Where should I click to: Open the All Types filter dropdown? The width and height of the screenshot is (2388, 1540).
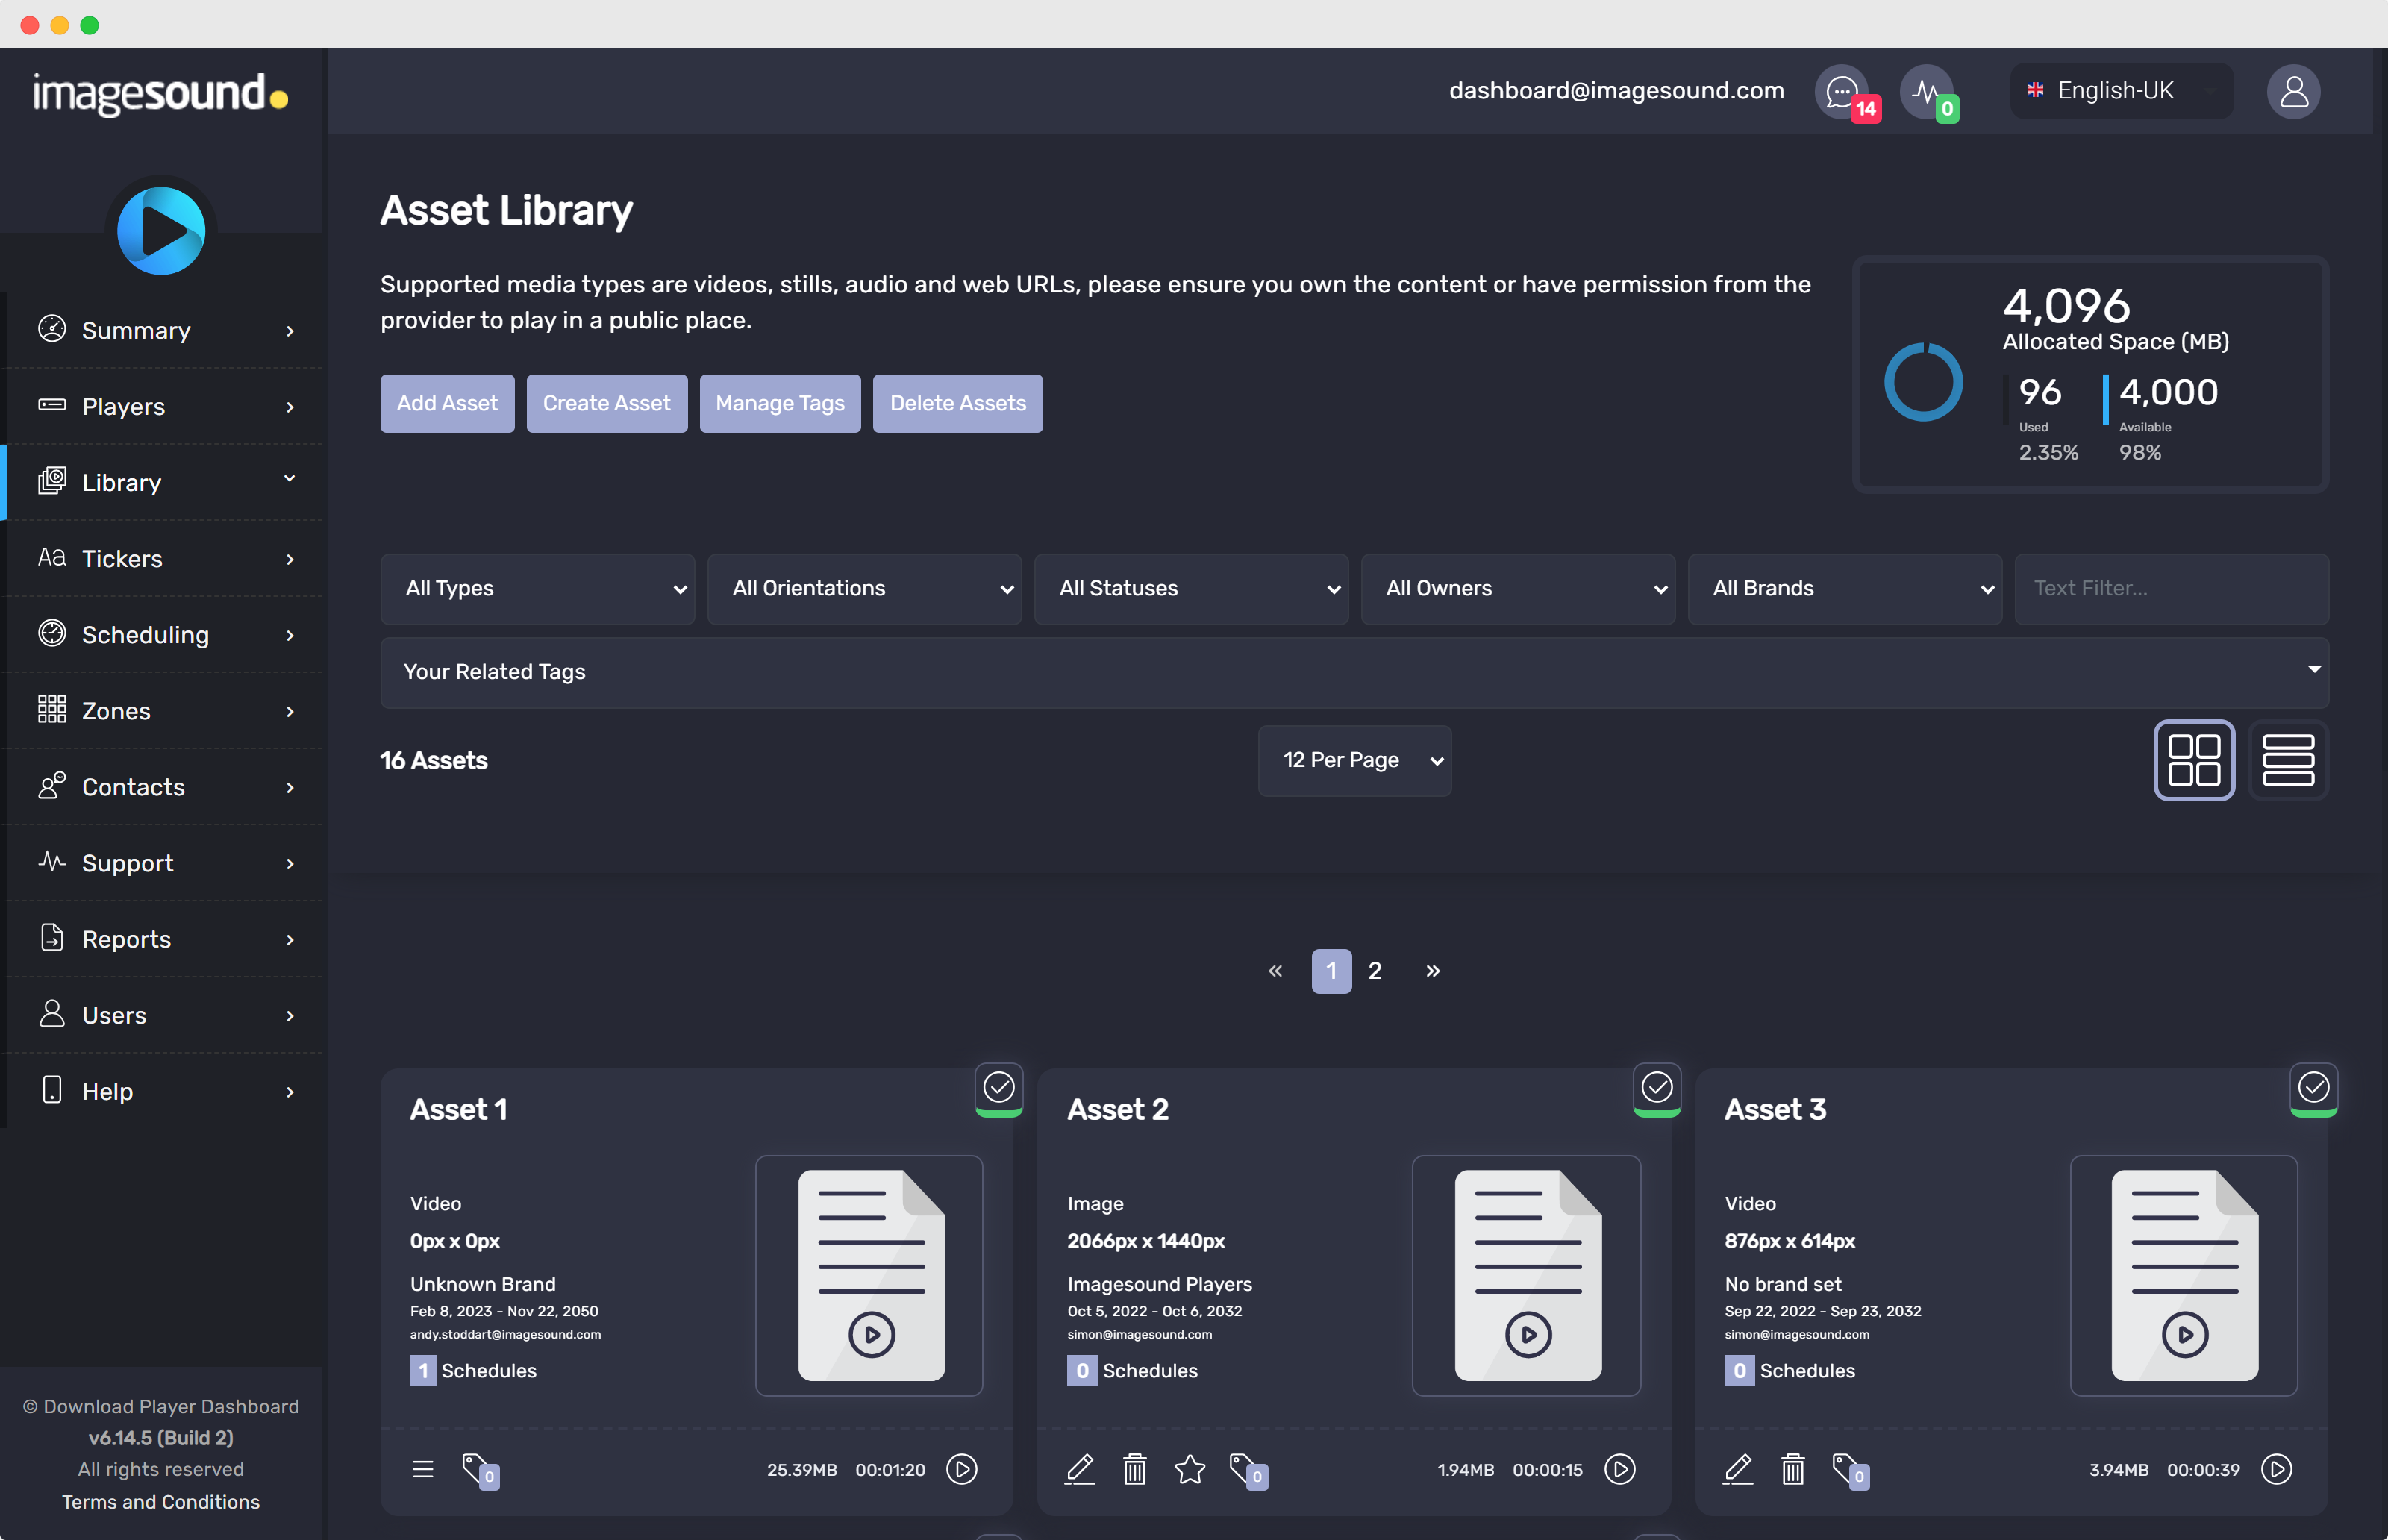(538, 589)
